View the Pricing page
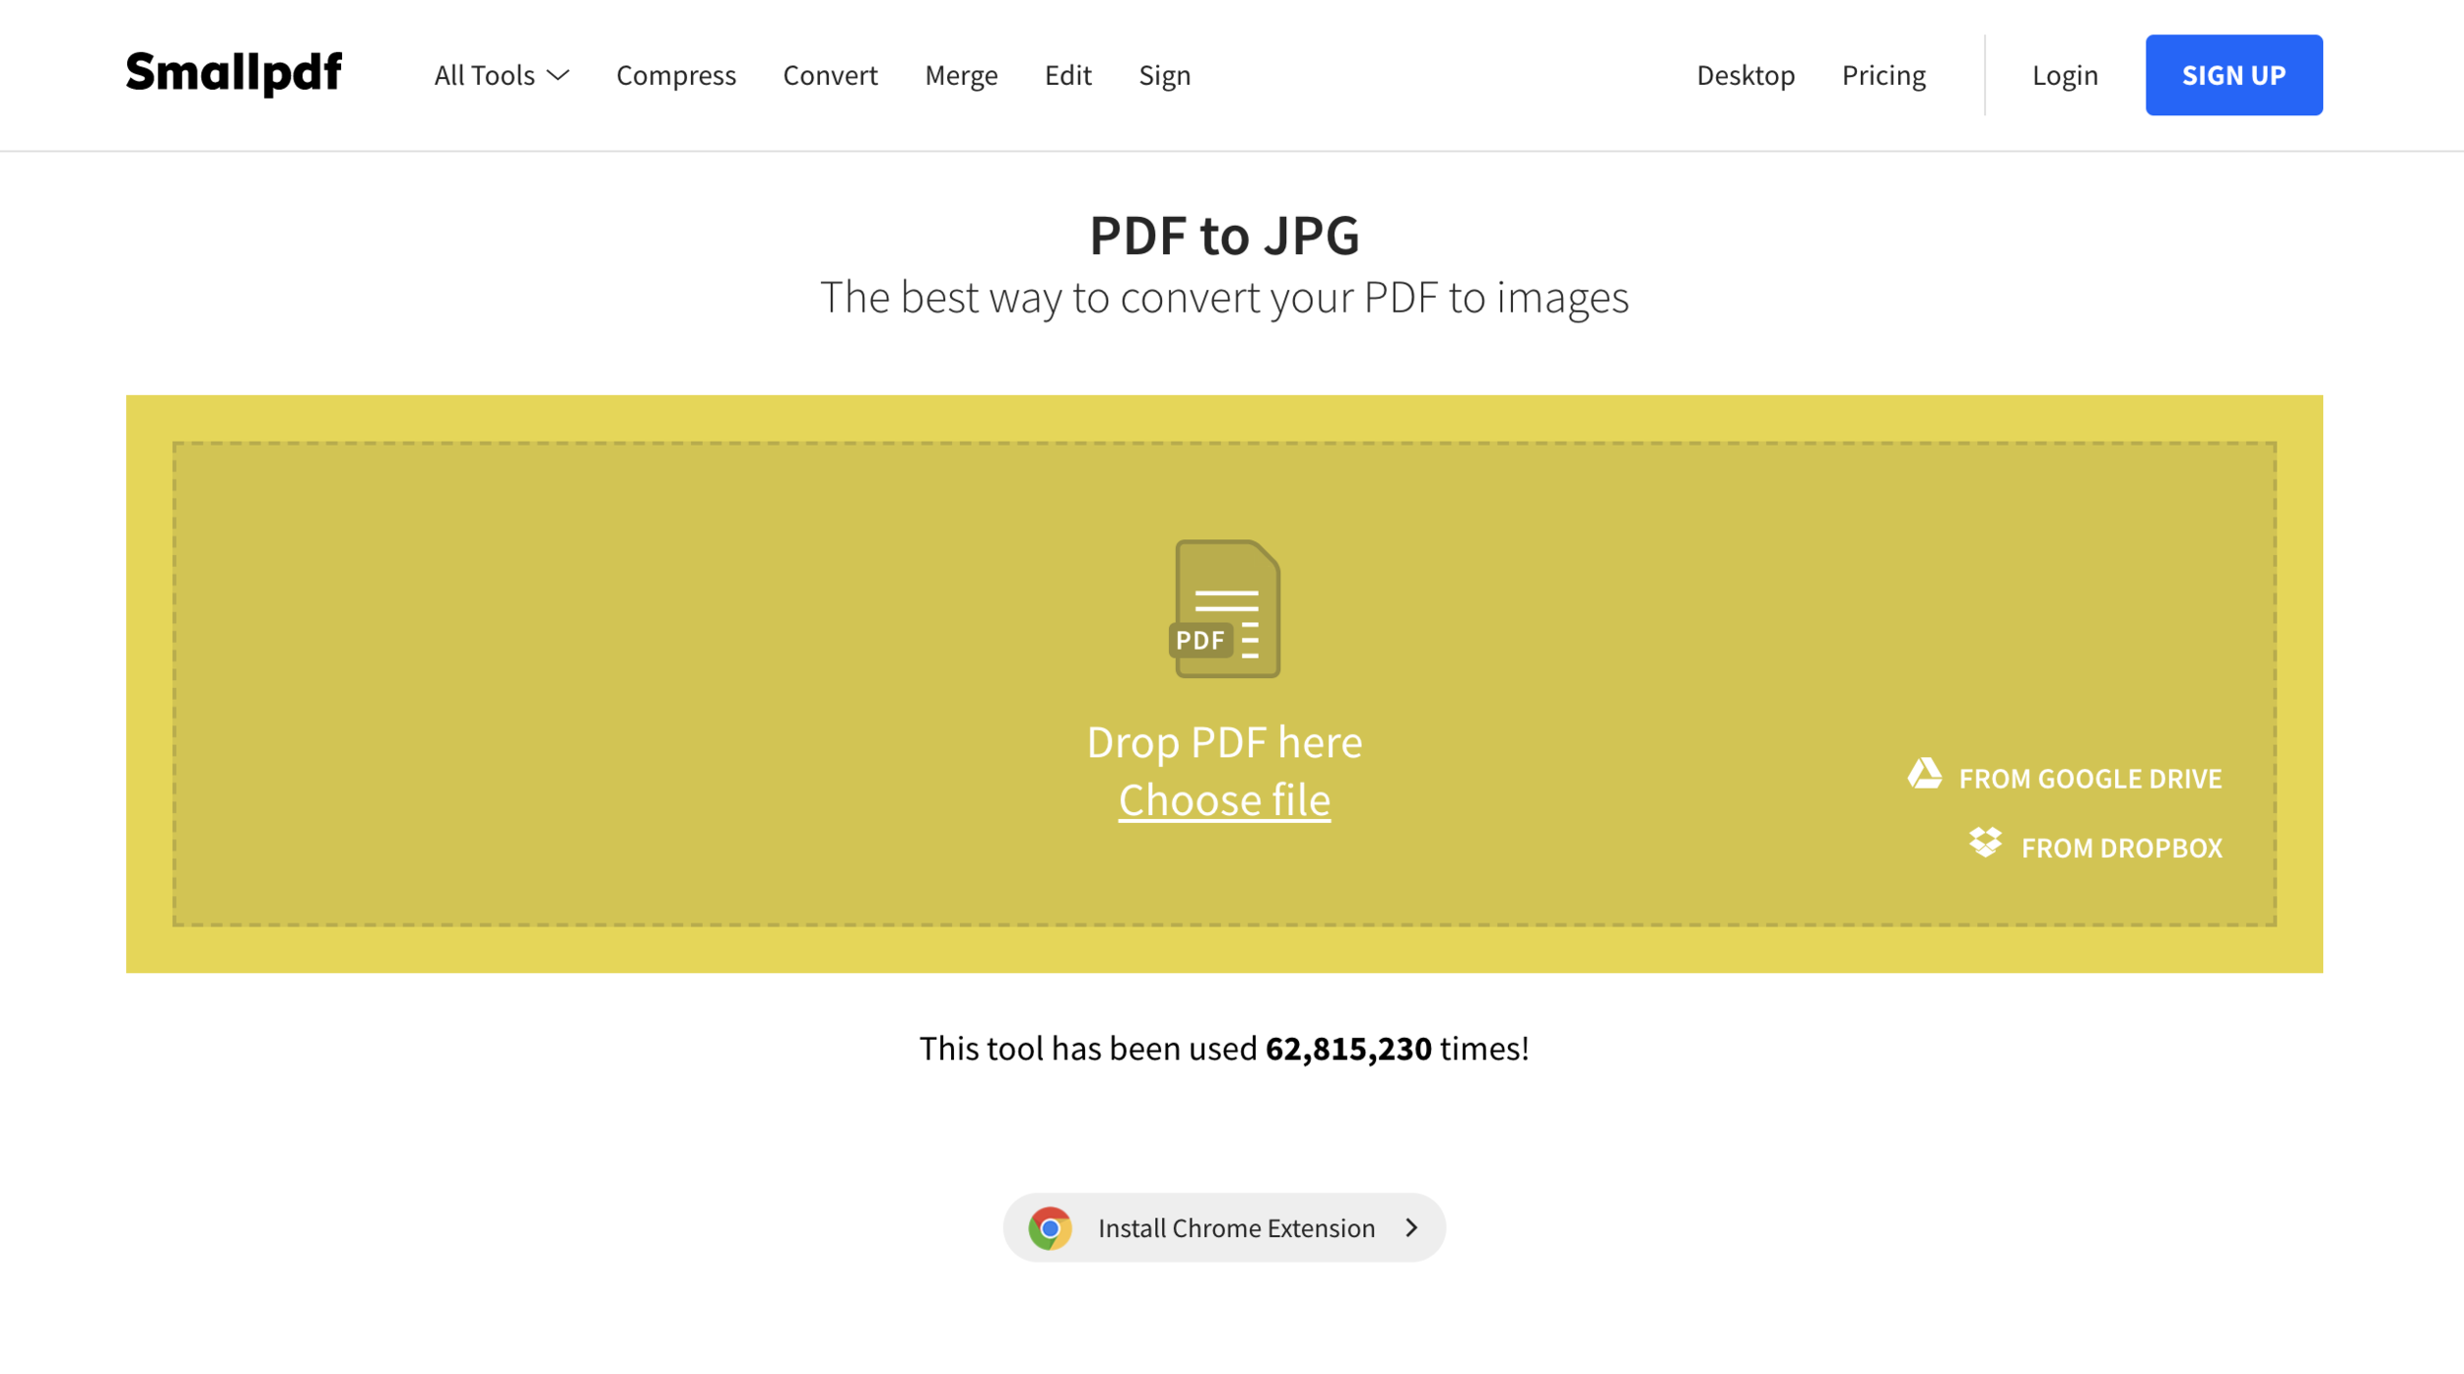2464x1374 pixels. [x=1883, y=76]
